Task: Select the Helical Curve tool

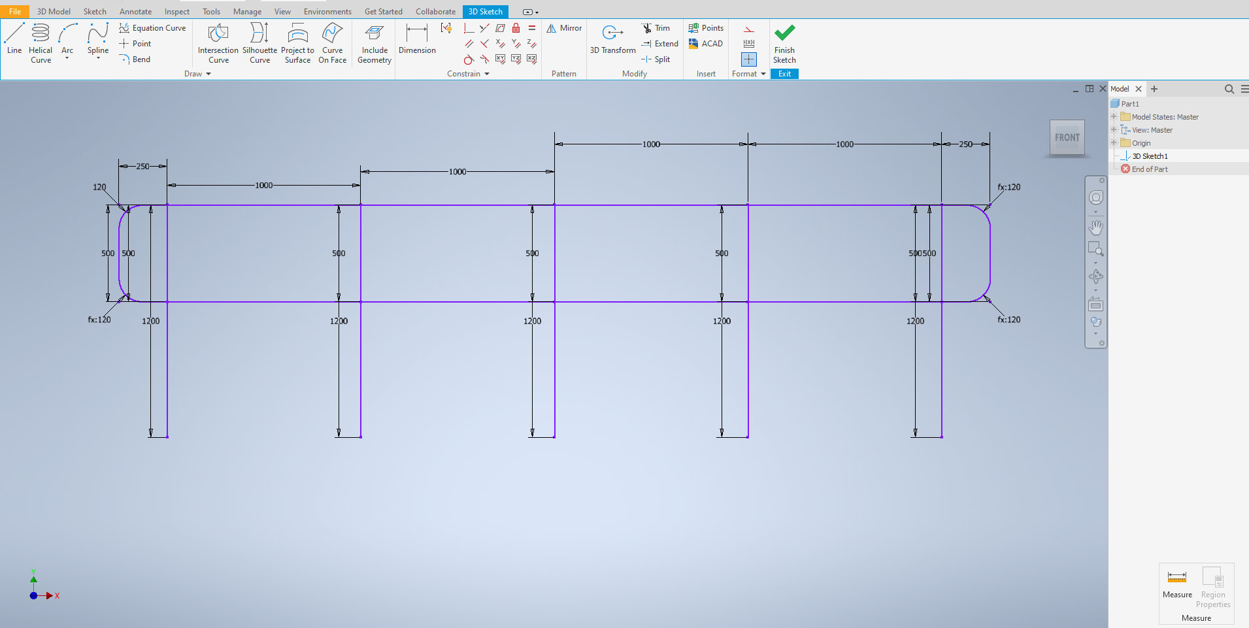Action: point(41,43)
